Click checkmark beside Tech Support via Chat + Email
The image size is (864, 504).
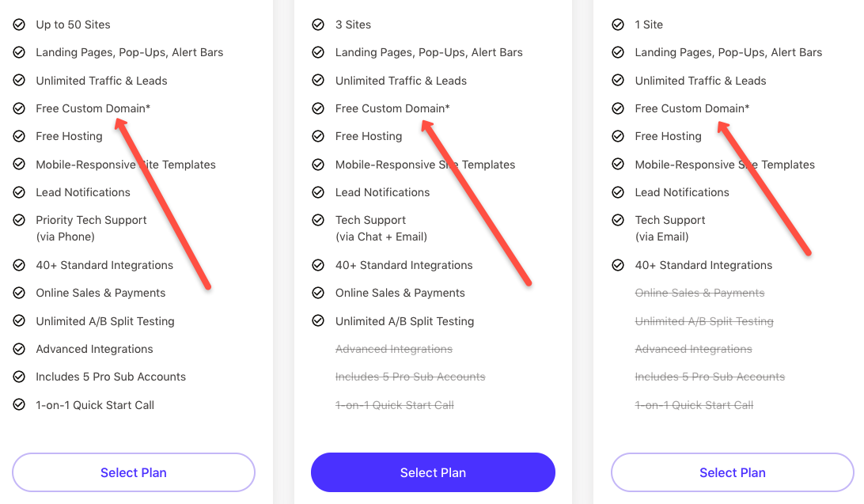[319, 220]
